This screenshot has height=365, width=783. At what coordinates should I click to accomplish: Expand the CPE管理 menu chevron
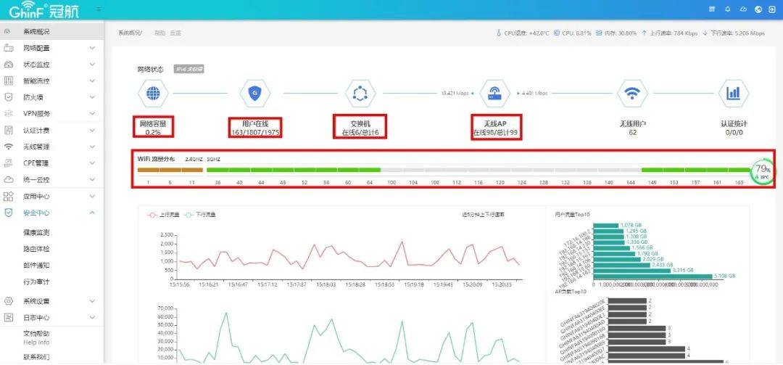click(92, 163)
